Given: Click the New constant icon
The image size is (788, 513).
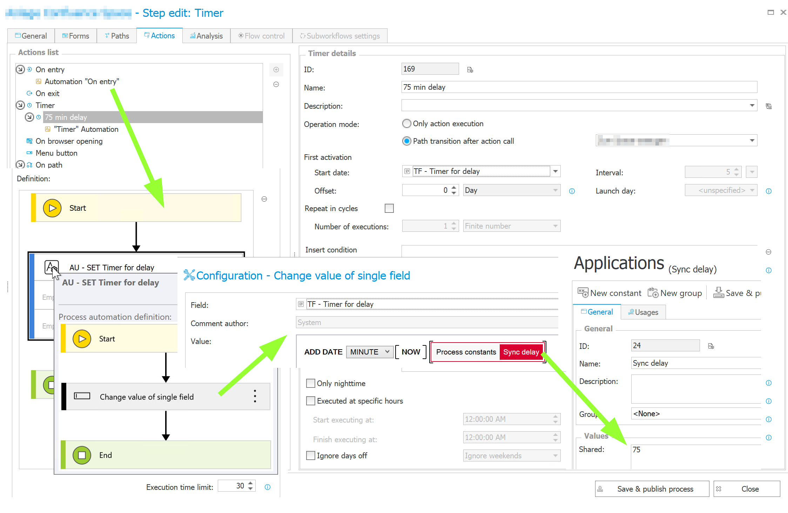Looking at the screenshot, I should (582, 293).
